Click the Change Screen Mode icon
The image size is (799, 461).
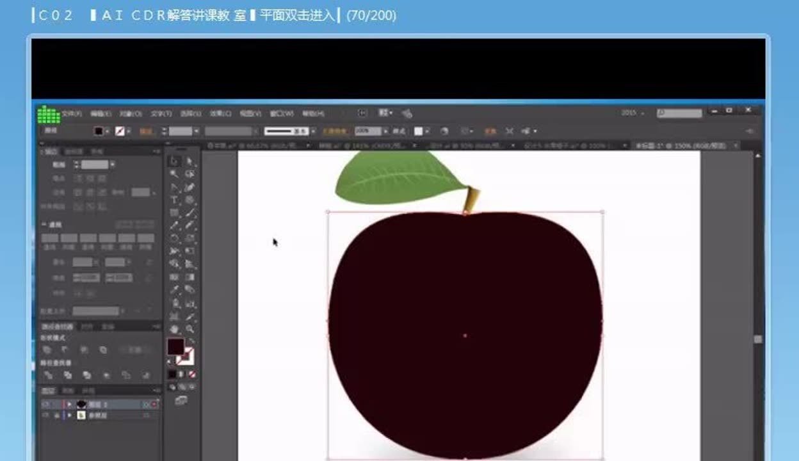click(181, 401)
